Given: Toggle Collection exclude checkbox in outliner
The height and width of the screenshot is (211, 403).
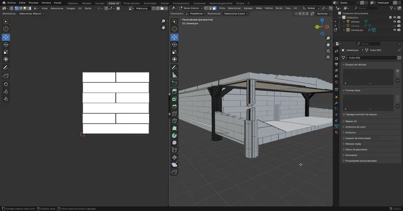Looking at the screenshot, I should coord(390,17).
